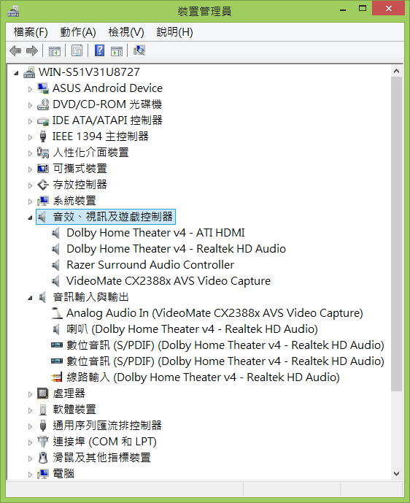The width and height of the screenshot is (410, 503).
Task: Select Analog Audio In (VideoMate CX2388x) entry
Action: click(x=214, y=313)
